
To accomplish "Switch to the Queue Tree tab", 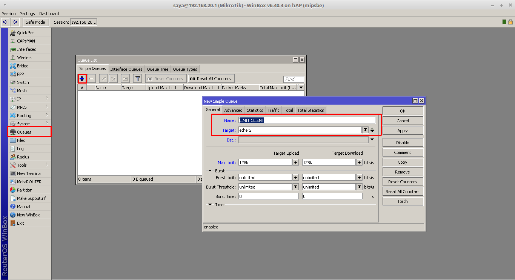I will click(157, 69).
